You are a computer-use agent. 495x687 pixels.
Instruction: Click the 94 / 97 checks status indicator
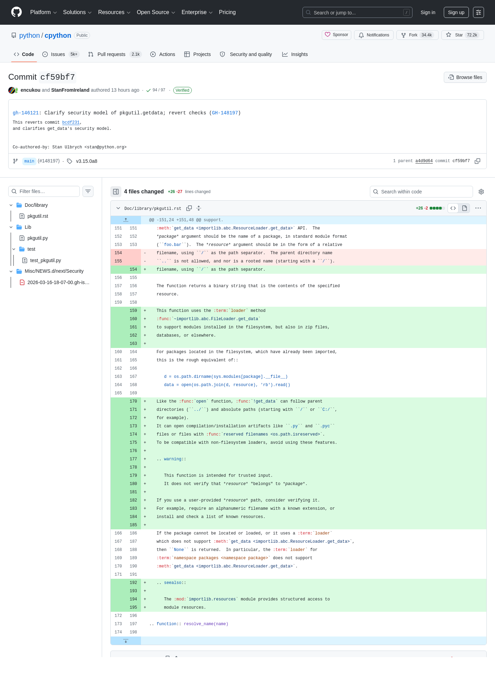(x=156, y=90)
